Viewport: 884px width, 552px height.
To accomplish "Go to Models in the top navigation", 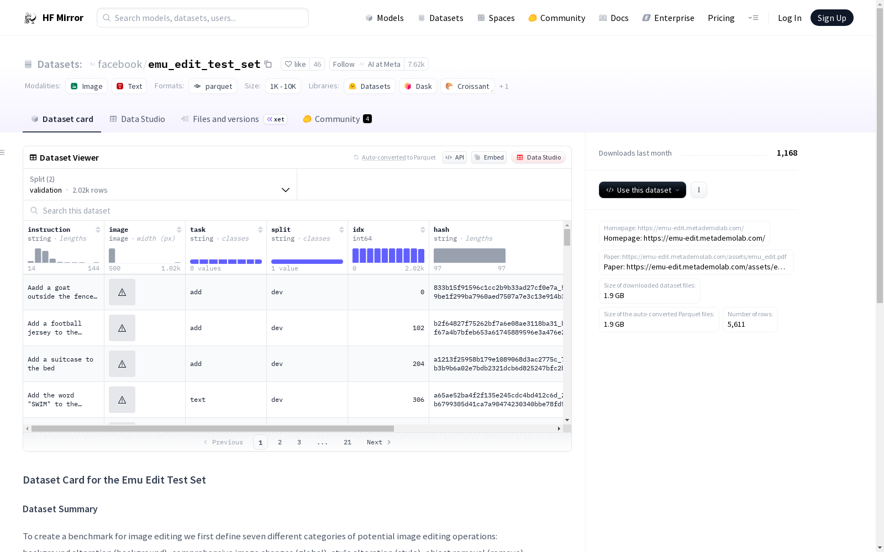I will pos(385,18).
